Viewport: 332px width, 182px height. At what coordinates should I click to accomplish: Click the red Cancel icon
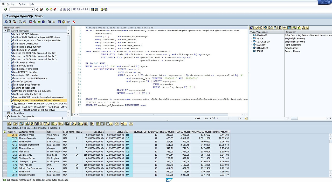55,9
